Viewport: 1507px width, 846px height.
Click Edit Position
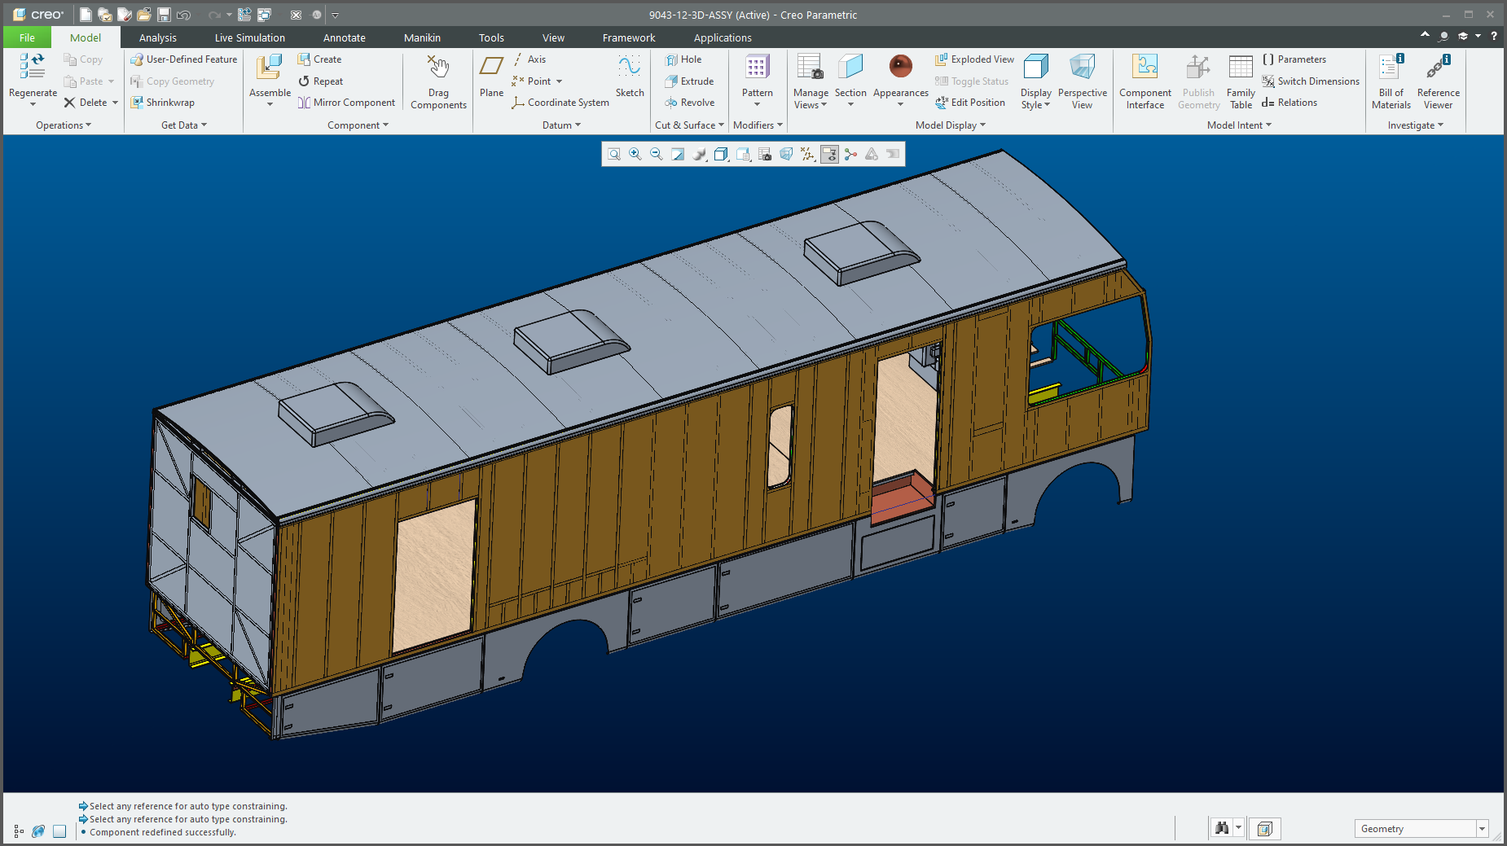970,103
